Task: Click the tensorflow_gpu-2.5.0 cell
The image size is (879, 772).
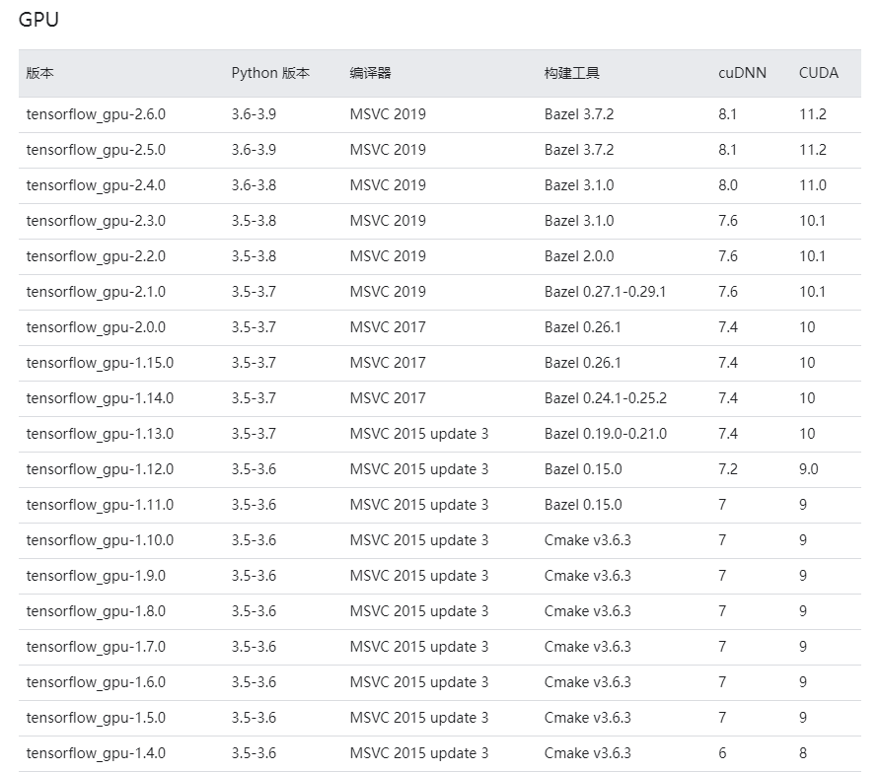Action: point(96,150)
